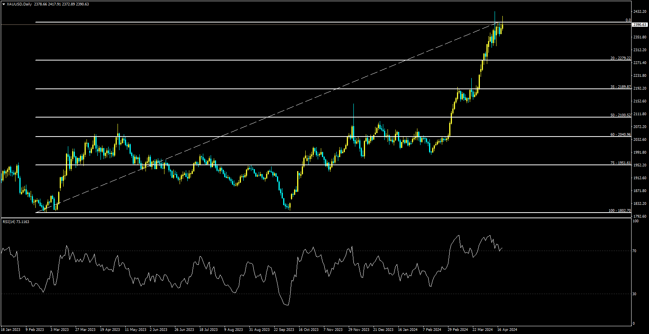This screenshot has width=649, height=334.
Task: Click the date label 18 Jul 2023
Action: (x=208, y=330)
